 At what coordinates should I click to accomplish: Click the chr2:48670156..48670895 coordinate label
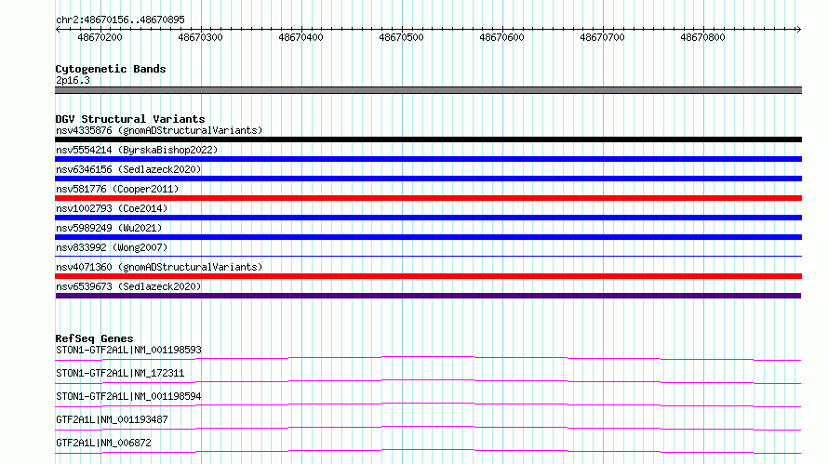(120, 20)
